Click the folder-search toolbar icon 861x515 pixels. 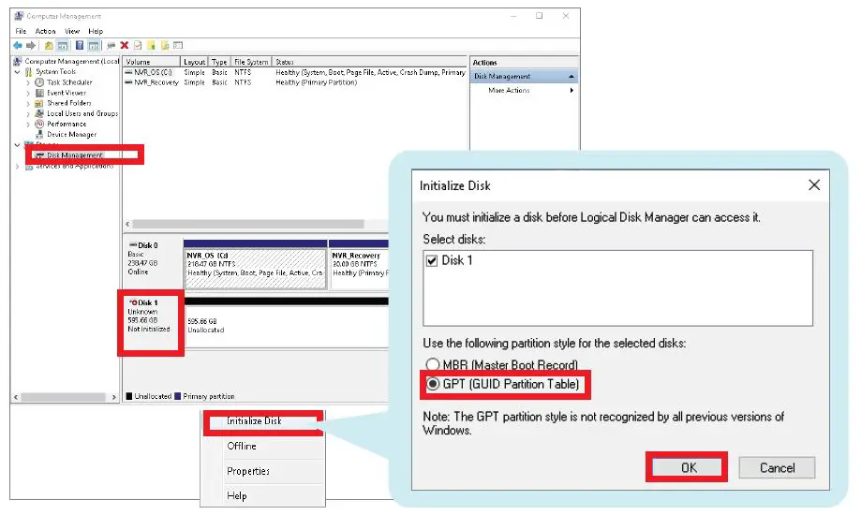click(x=165, y=46)
